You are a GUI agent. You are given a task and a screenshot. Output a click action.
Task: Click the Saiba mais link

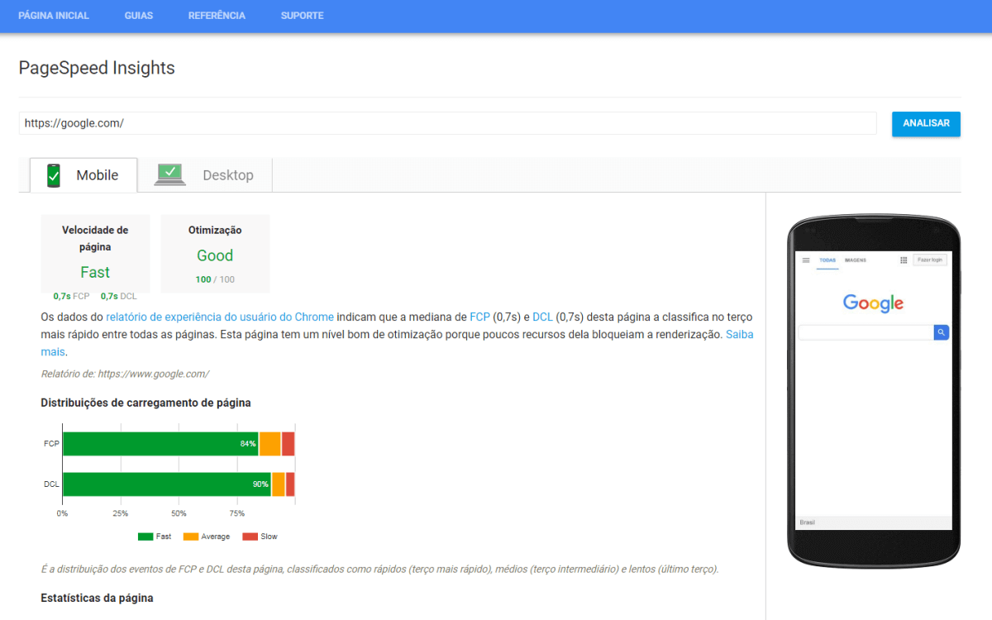[739, 335]
